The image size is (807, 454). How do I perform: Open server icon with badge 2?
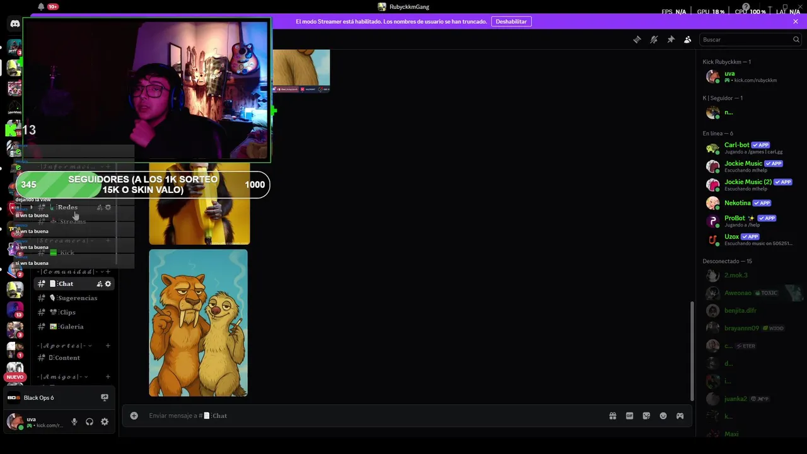click(x=15, y=269)
